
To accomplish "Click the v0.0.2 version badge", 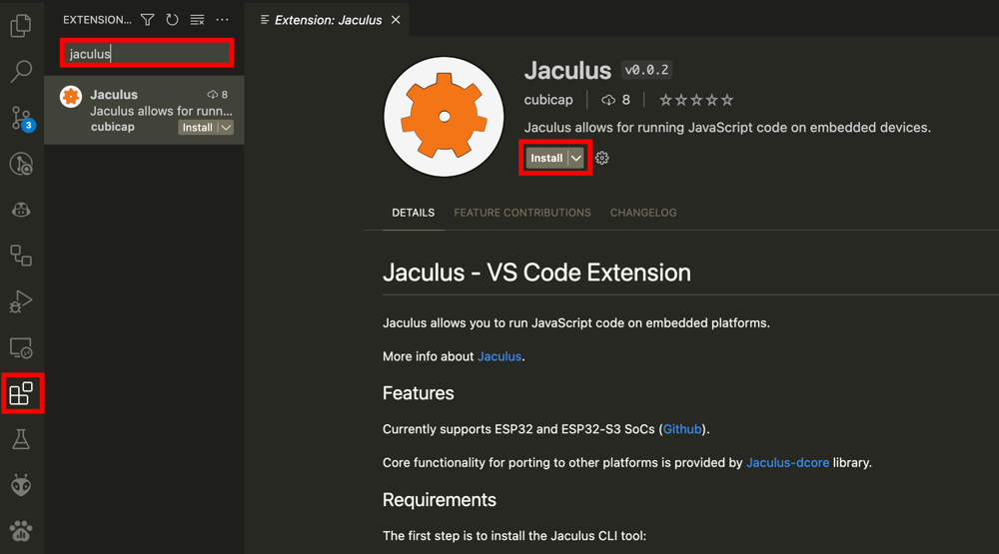I will (x=646, y=70).
